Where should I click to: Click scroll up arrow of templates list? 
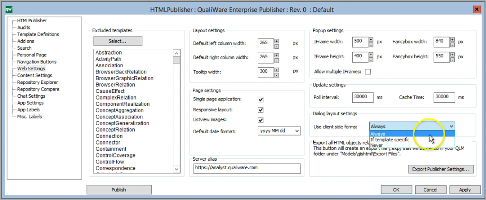pos(177,53)
